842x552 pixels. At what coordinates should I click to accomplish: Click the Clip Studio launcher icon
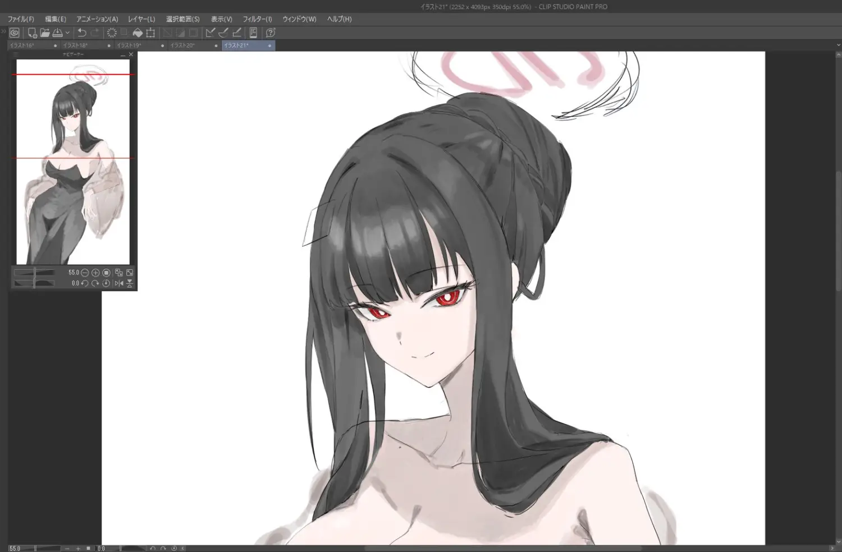(x=15, y=33)
